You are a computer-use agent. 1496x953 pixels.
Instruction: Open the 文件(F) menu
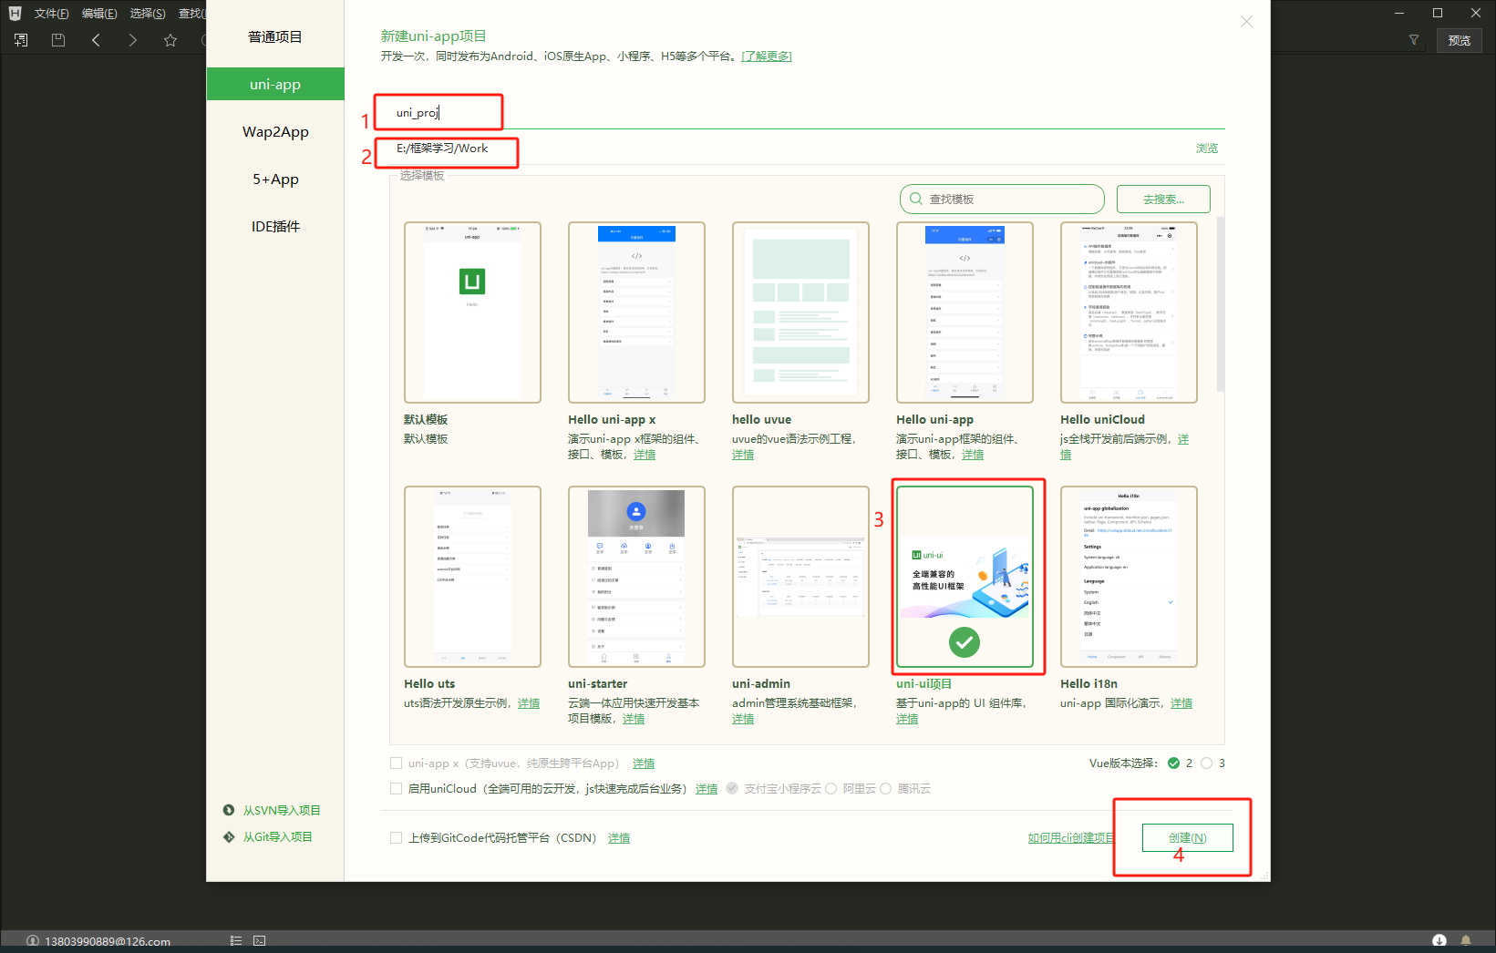click(x=51, y=13)
